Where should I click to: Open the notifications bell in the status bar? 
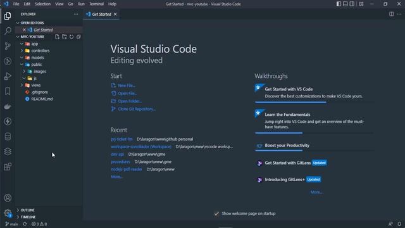399,224
